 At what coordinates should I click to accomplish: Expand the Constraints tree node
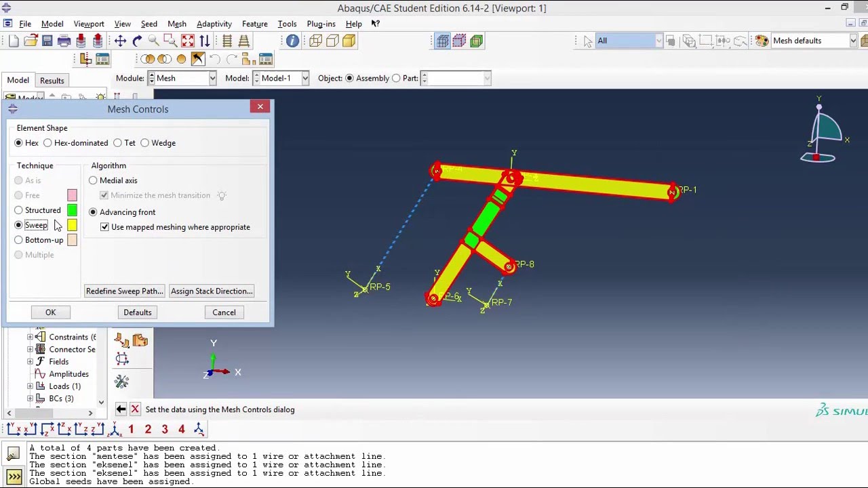(x=30, y=337)
